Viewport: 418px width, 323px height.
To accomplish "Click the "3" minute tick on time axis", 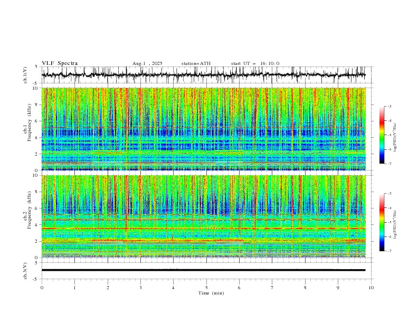I will (x=140, y=288).
